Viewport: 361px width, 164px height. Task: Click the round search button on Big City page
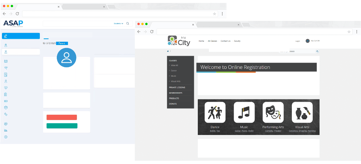tap(318, 51)
